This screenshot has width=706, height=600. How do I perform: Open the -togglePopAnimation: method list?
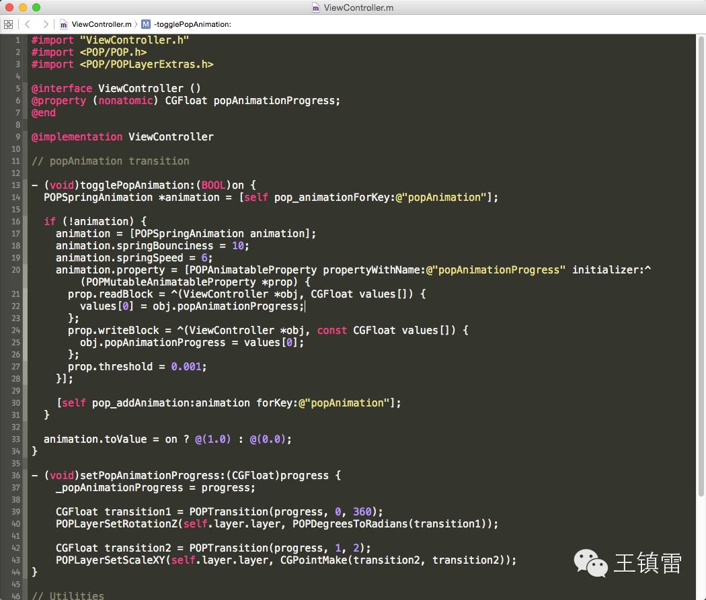(192, 24)
